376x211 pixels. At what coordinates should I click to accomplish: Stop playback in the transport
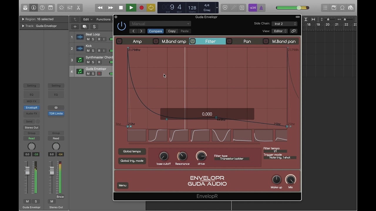tap(121, 8)
